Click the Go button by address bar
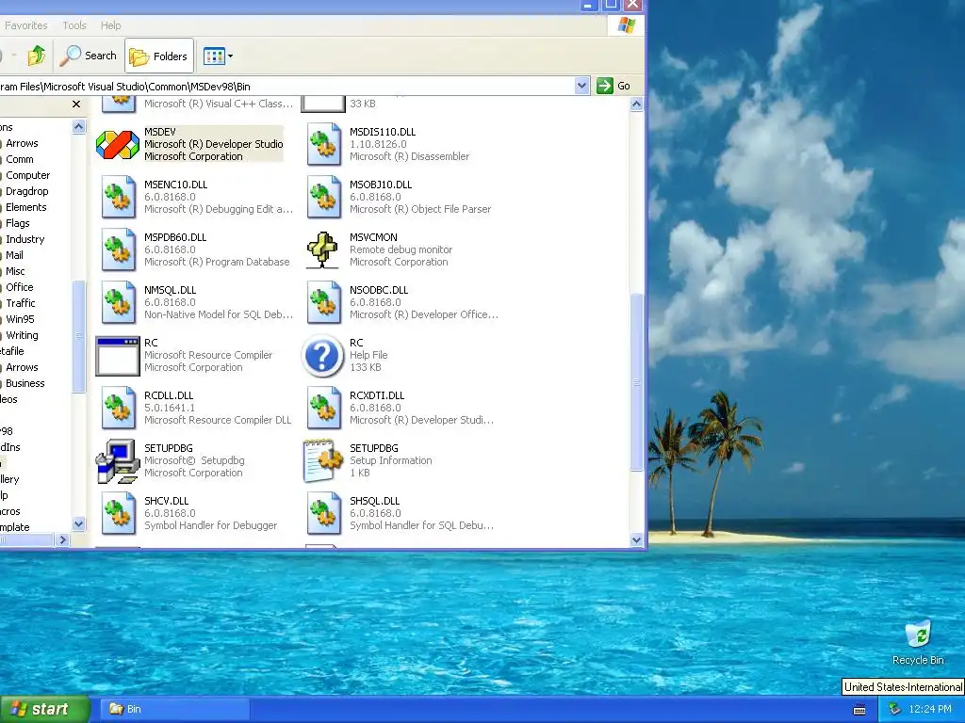 [613, 86]
